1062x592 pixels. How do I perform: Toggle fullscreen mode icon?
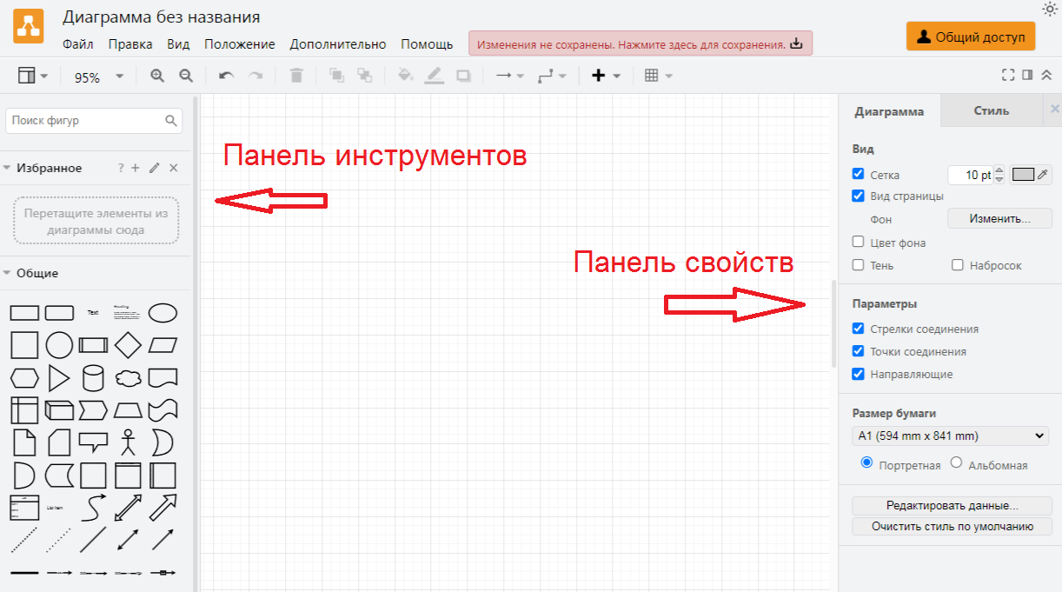coord(1008,76)
